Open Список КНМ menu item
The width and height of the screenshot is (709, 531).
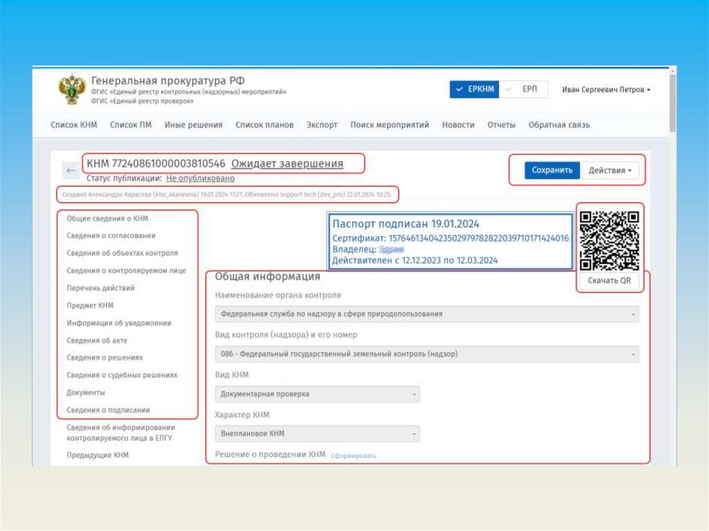point(73,125)
